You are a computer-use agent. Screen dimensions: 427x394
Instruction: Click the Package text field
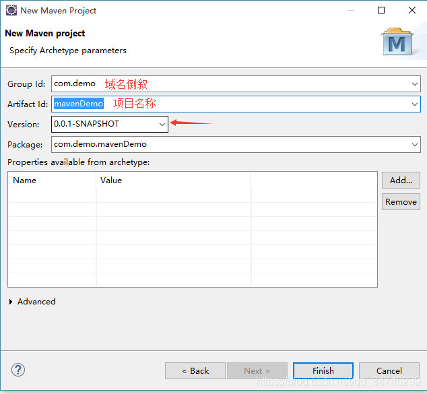(x=236, y=144)
